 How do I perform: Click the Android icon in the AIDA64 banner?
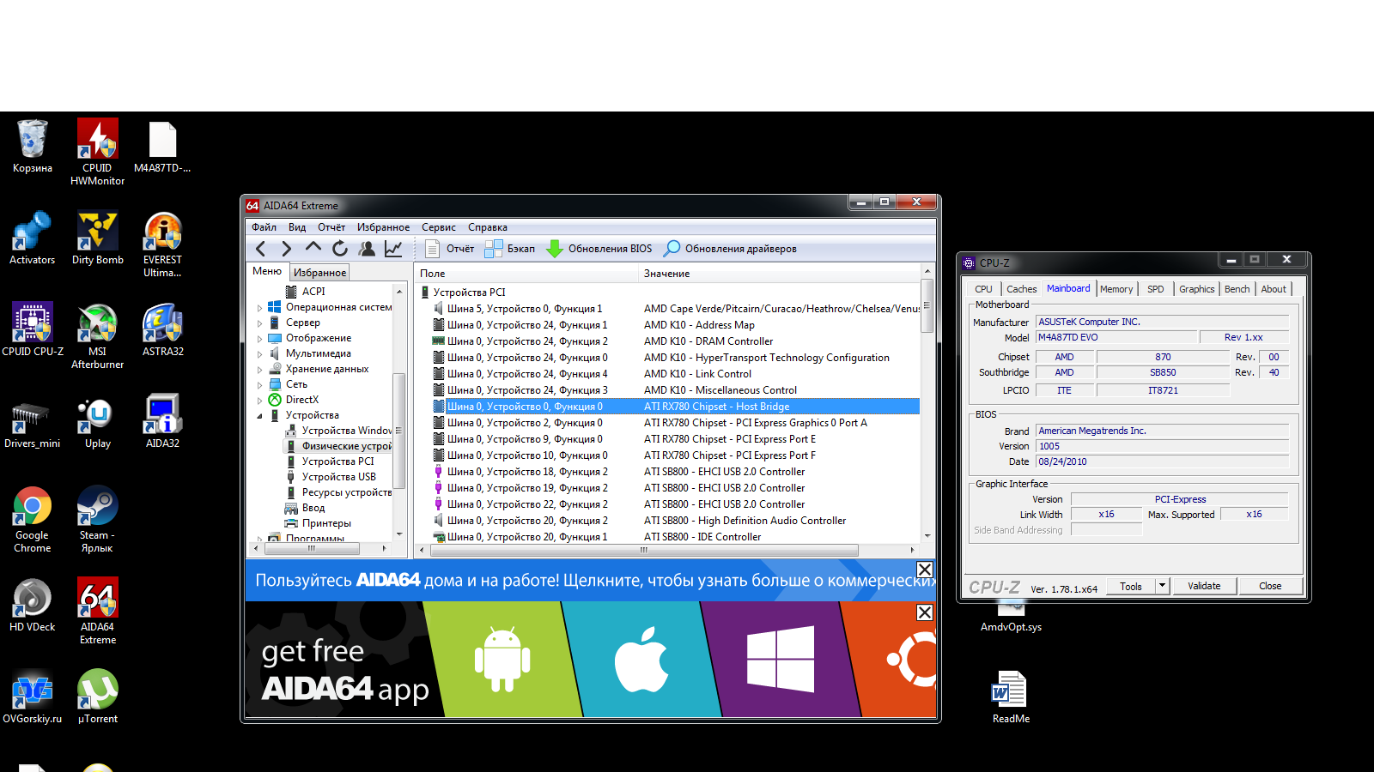click(502, 659)
